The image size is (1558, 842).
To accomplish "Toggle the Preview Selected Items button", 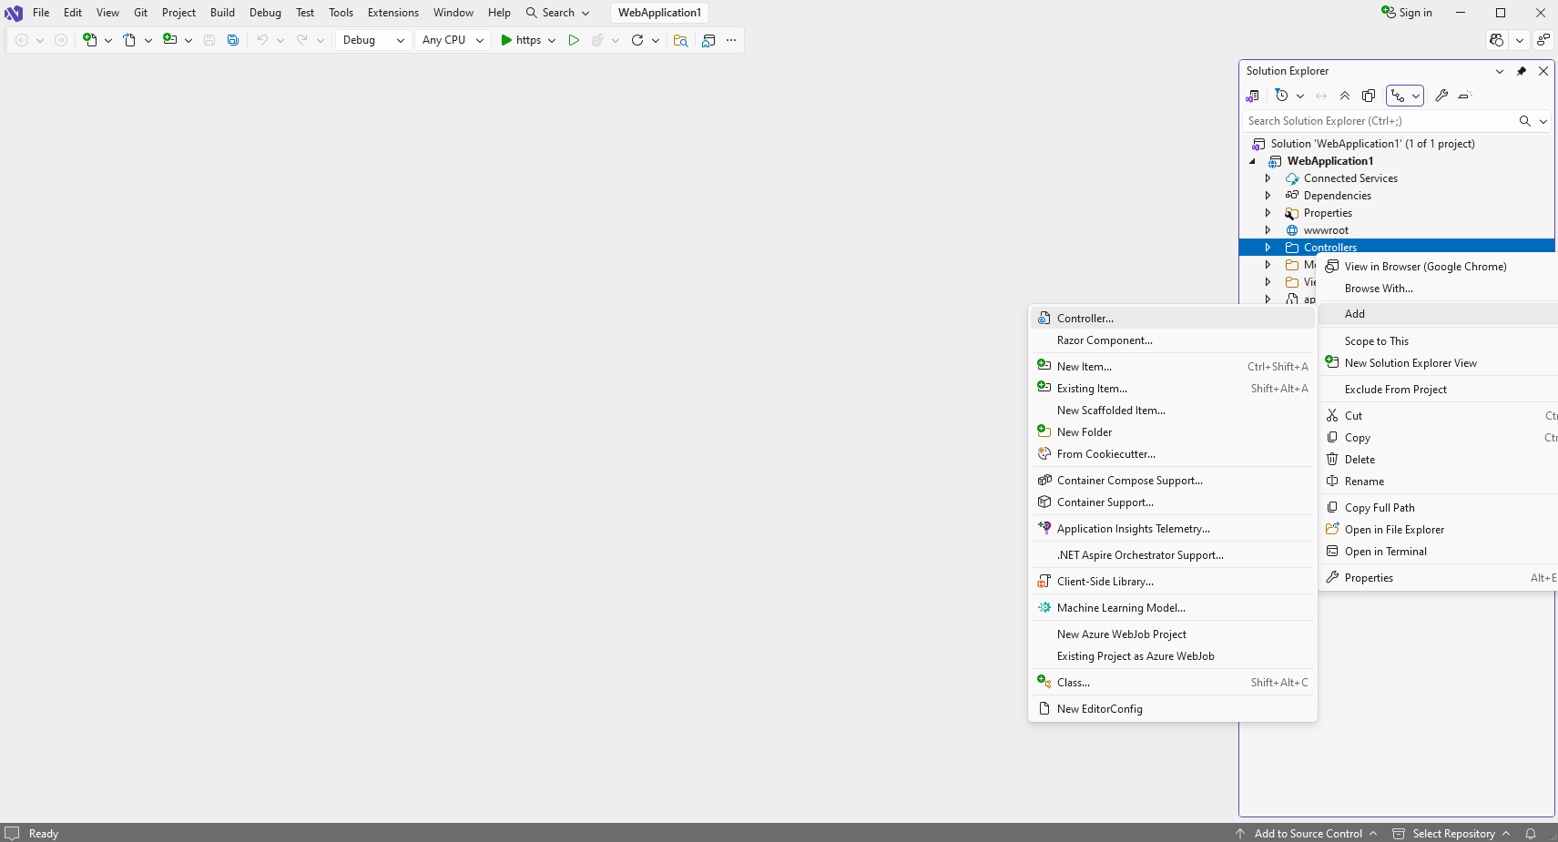I will pyautogui.click(x=1465, y=96).
